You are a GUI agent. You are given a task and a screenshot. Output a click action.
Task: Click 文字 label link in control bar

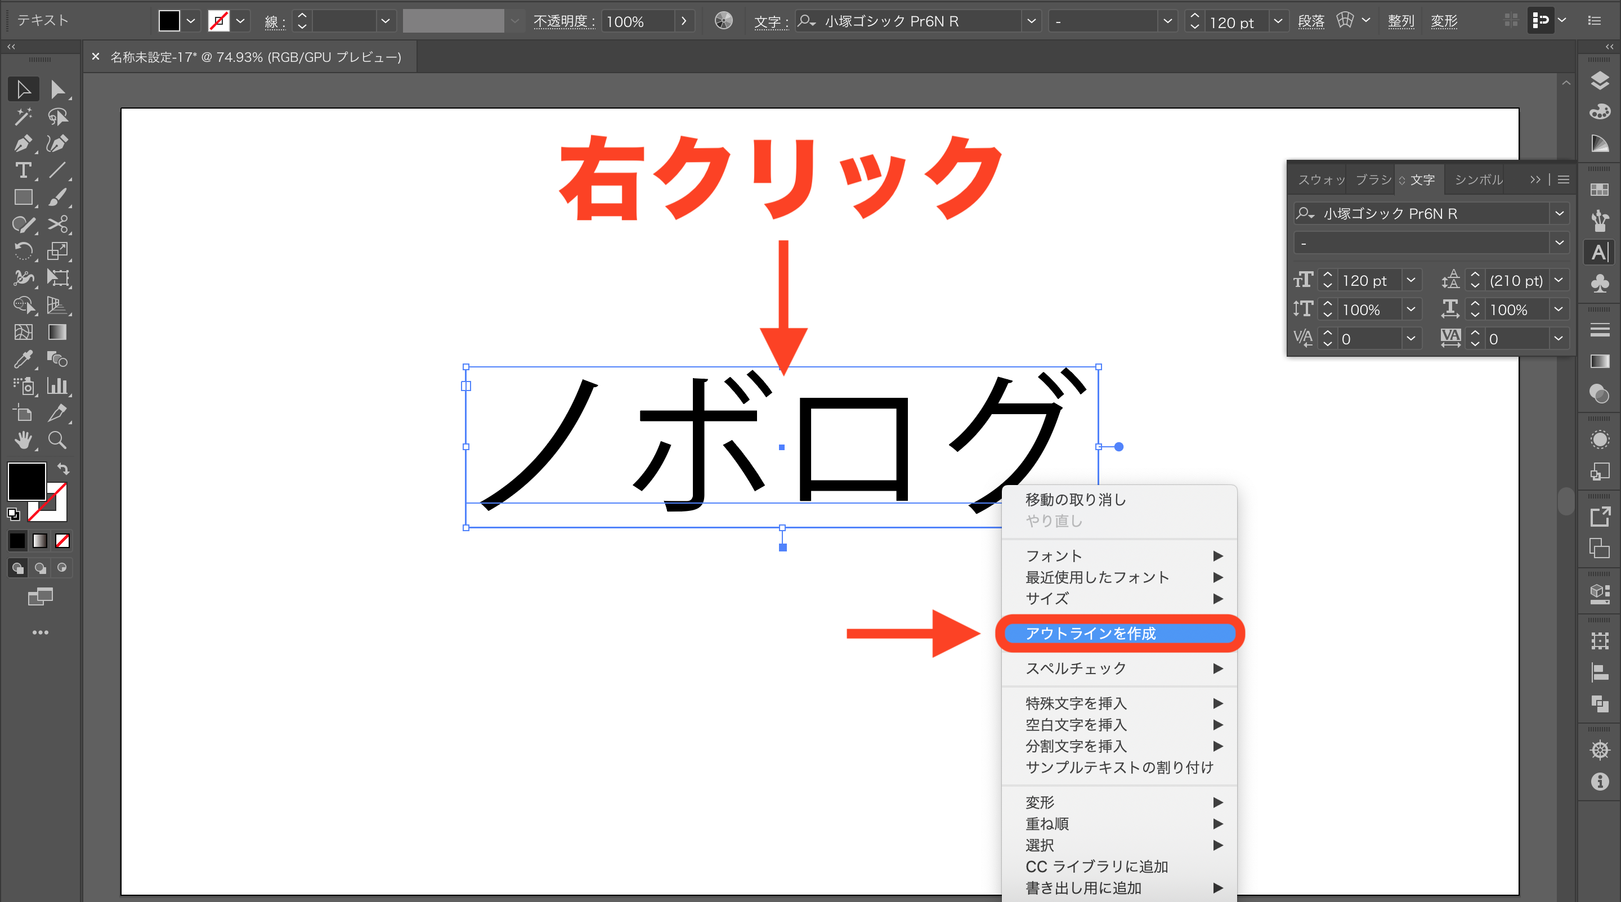(x=771, y=21)
